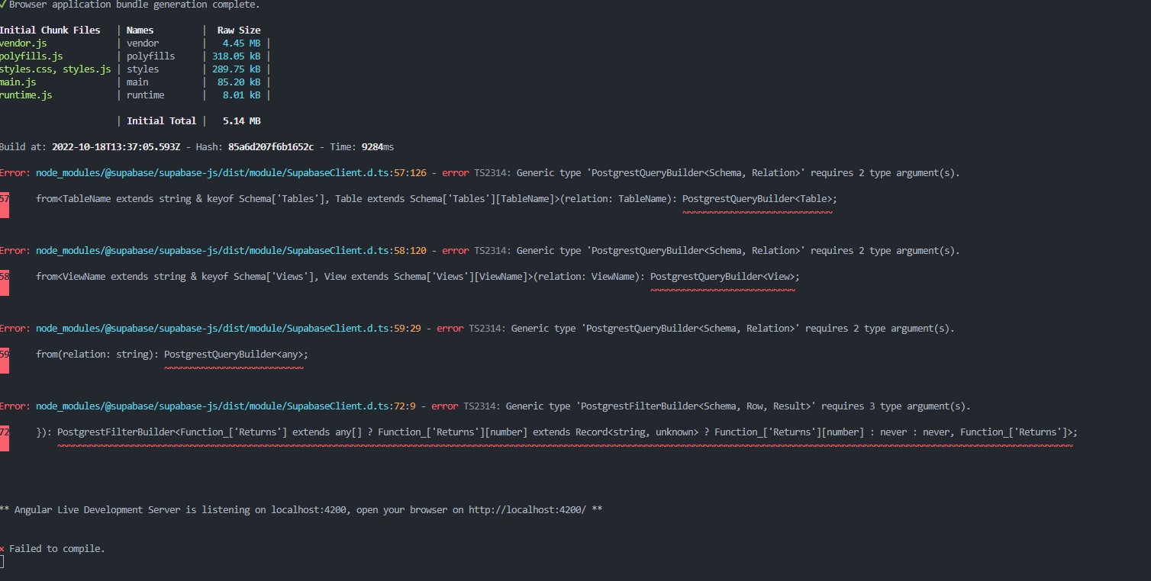Select the vendor.js chunk file name
The image size is (1151, 581).
[23, 43]
